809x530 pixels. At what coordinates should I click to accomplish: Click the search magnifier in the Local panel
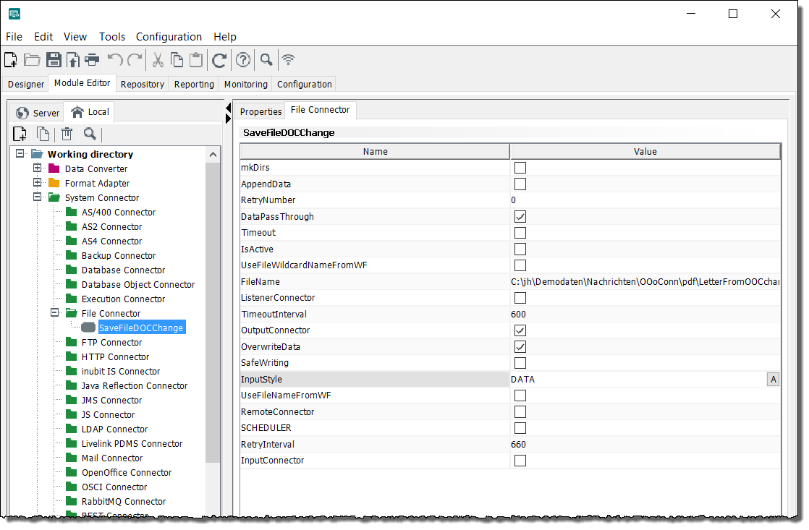click(x=90, y=134)
